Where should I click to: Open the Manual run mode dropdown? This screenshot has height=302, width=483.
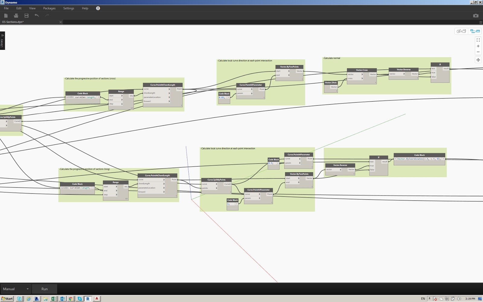tap(16, 289)
